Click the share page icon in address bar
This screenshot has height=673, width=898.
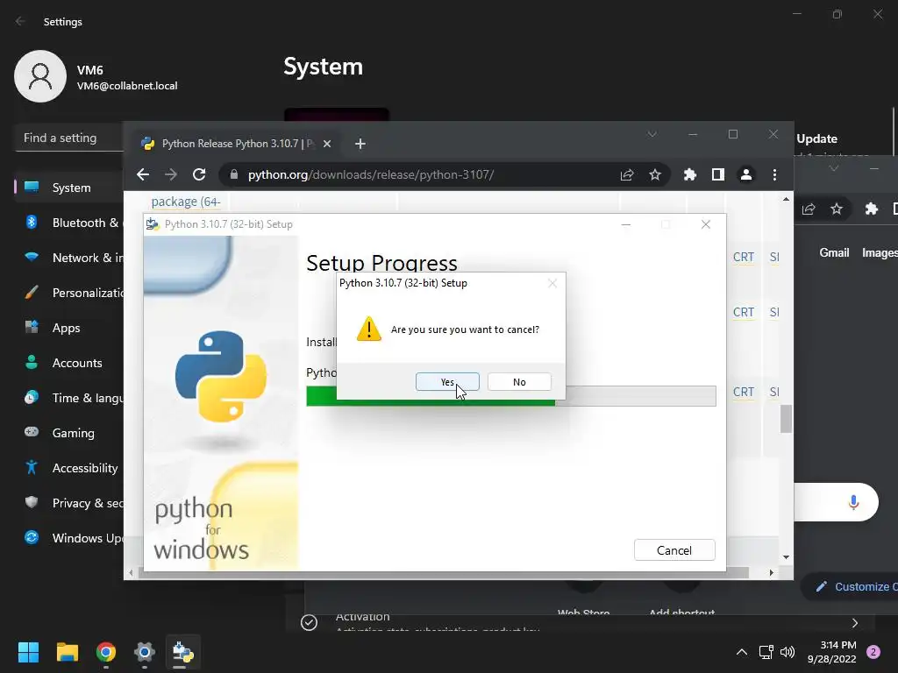627,174
